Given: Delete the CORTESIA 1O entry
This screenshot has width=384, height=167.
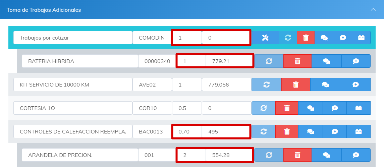Looking at the screenshot, I should tap(287, 108).
